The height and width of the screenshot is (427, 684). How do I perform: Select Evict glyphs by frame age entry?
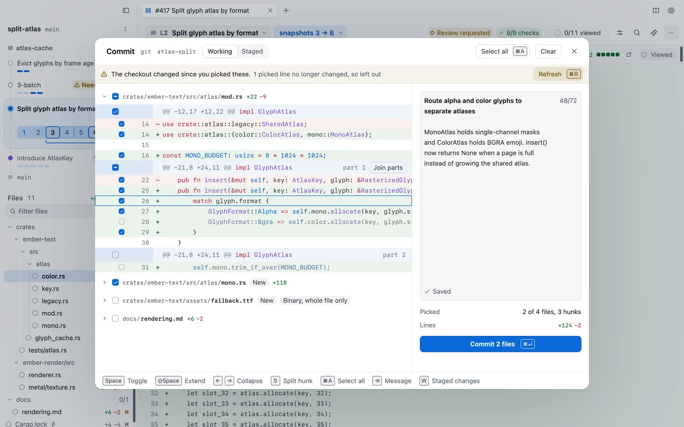click(x=55, y=63)
